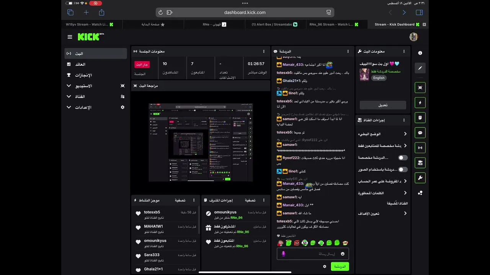Click Sara333 follow entry in activity feed
The height and width of the screenshot is (275, 490).
click(166, 257)
